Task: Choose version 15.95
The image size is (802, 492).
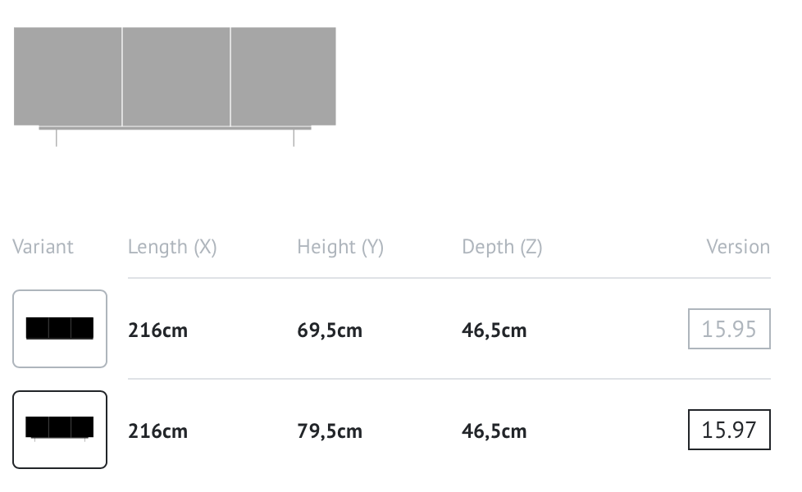Action: pyautogui.click(x=729, y=329)
